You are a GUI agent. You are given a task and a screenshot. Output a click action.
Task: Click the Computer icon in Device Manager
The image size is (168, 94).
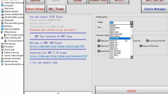tap(2, 5)
